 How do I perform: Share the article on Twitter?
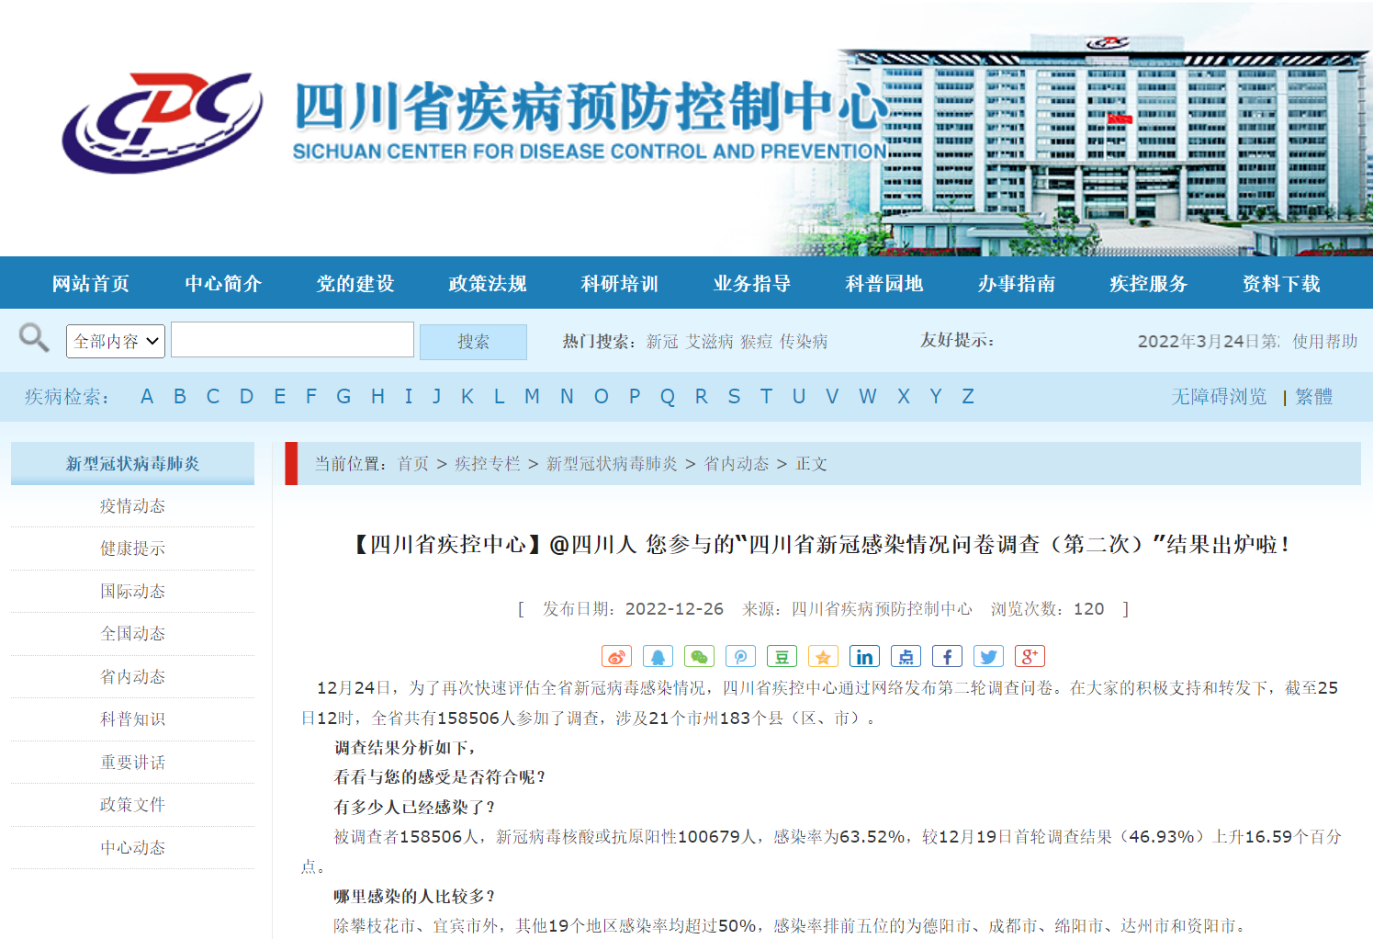click(x=988, y=656)
